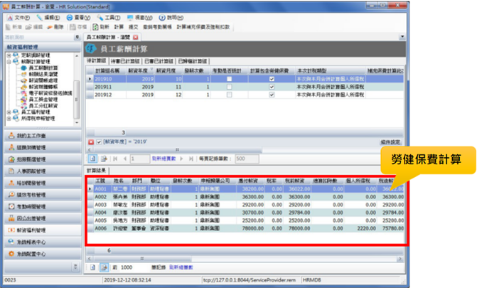Uncheck 計算包含勞健保費 for row 201911
477x288 pixels.
(272, 87)
